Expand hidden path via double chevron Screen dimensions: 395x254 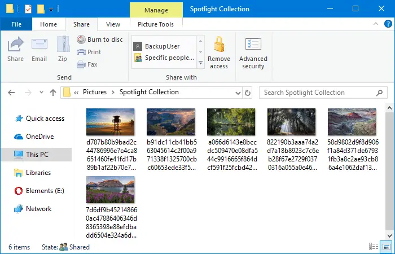click(76, 93)
